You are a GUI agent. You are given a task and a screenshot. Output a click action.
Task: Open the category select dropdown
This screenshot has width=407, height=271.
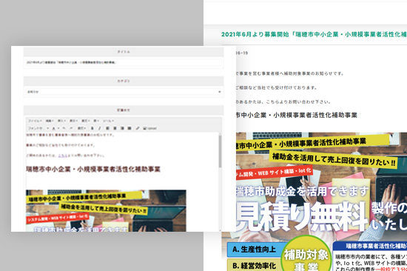pos(124,92)
